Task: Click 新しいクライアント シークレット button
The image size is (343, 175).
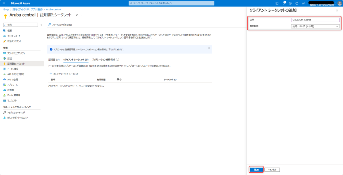Action: (x=64, y=74)
